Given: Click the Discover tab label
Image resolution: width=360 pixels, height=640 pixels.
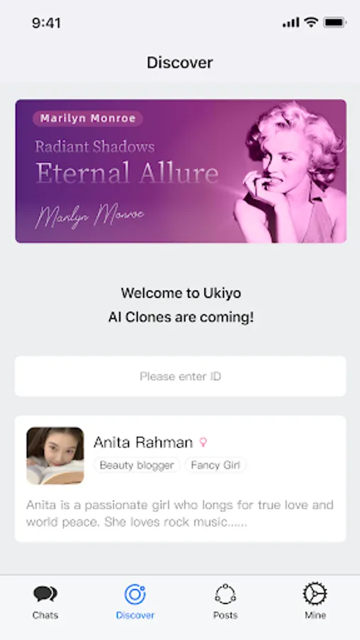Looking at the screenshot, I should click(x=135, y=615).
